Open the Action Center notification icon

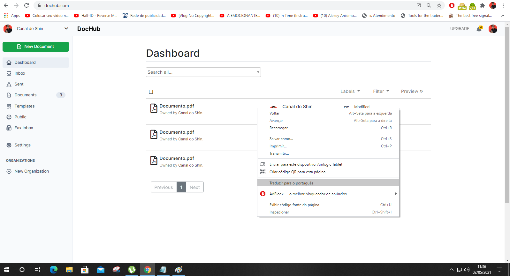[499, 270]
